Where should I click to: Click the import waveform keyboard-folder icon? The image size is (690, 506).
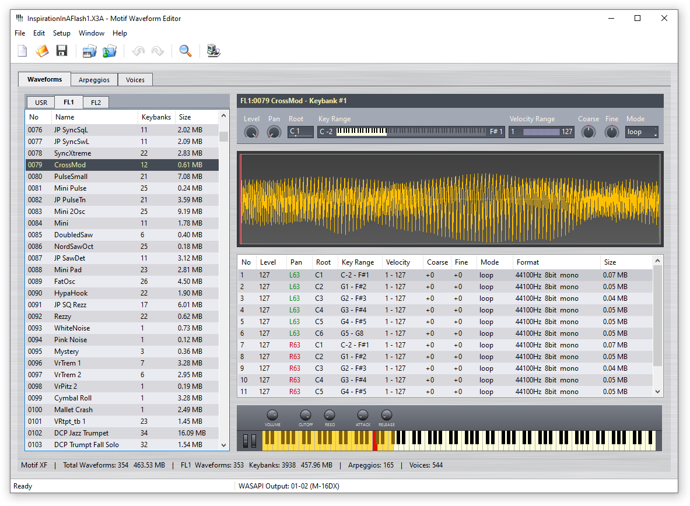pyautogui.click(x=89, y=51)
